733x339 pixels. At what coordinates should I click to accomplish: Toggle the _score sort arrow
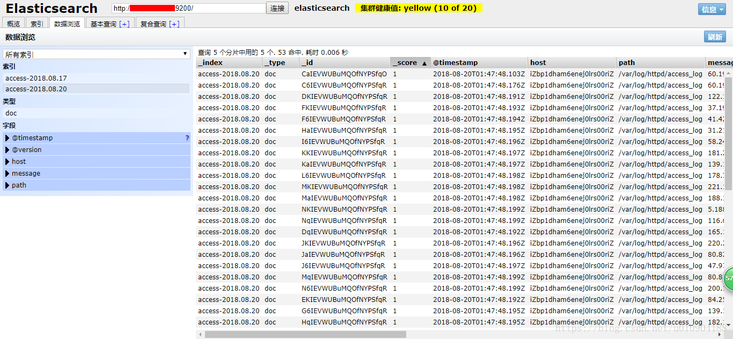[x=424, y=63]
